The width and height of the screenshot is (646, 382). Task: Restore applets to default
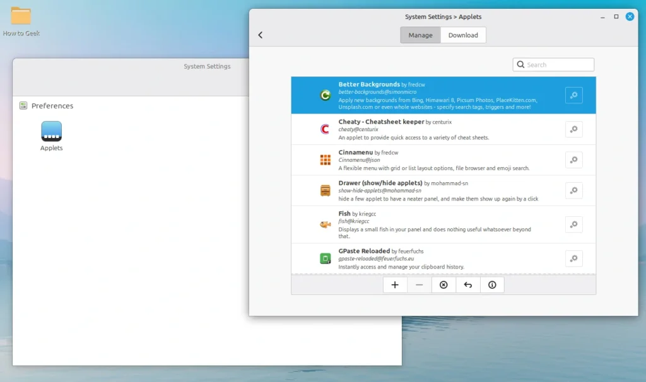[467, 284]
